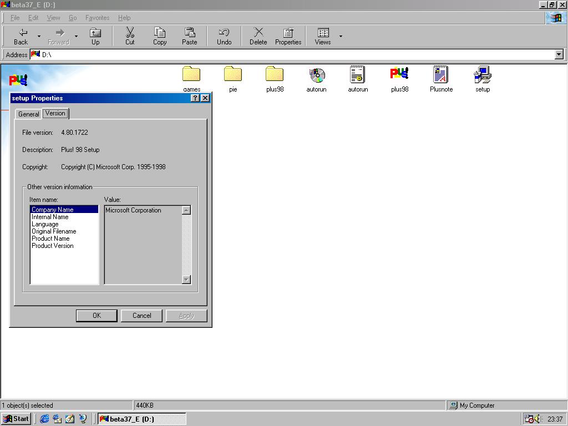Open the Help menu
This screenshot has height=426, width=568.
[x=124, y=17]
